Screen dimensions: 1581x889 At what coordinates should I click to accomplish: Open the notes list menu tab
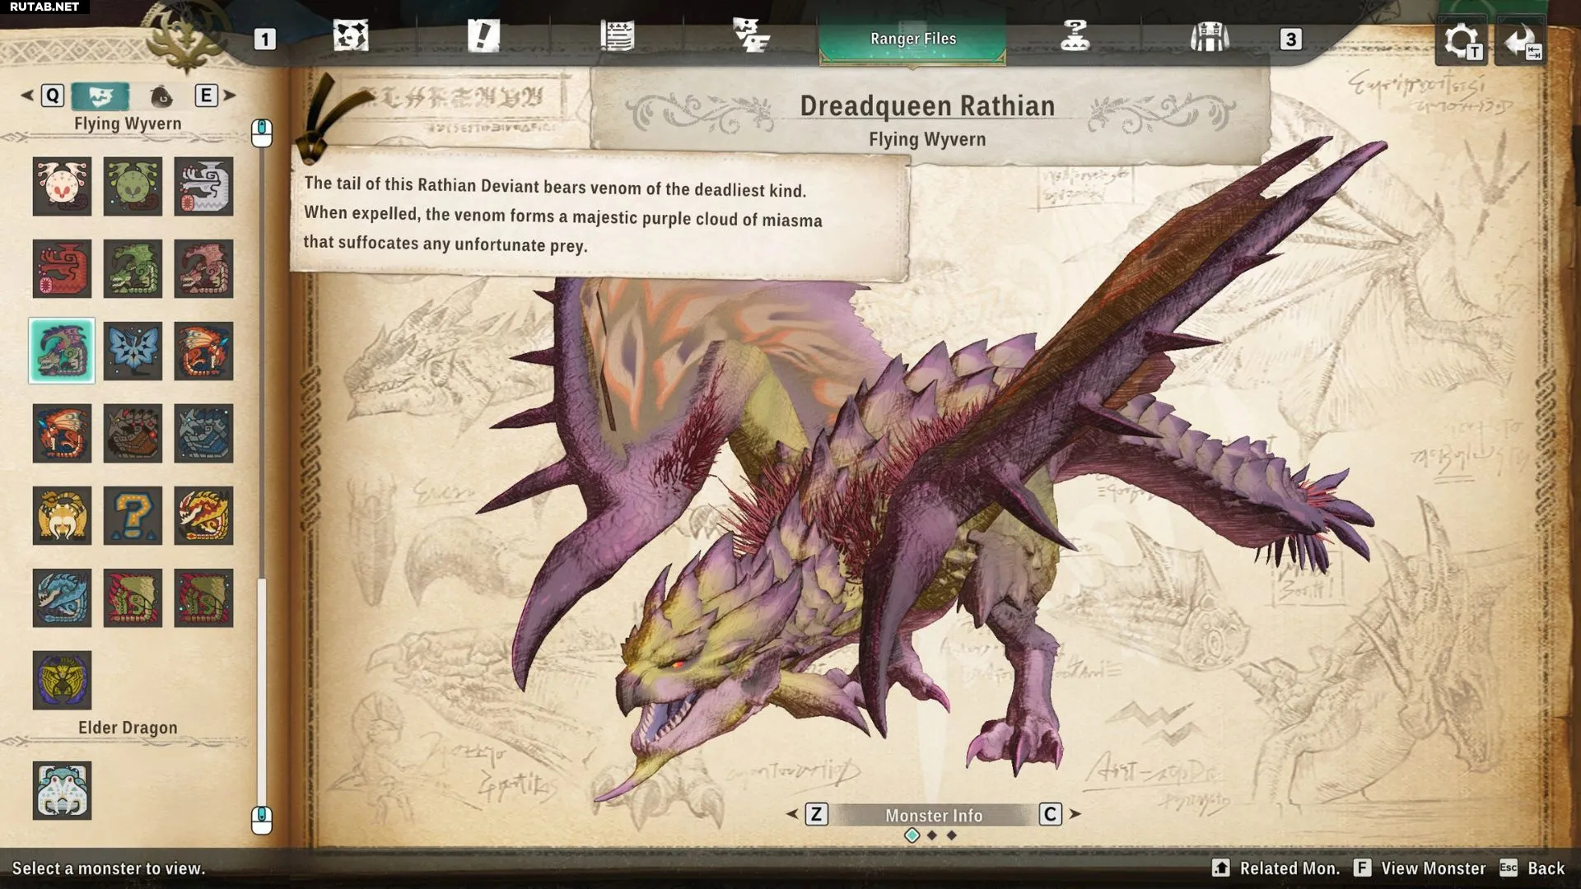(617, 37)
